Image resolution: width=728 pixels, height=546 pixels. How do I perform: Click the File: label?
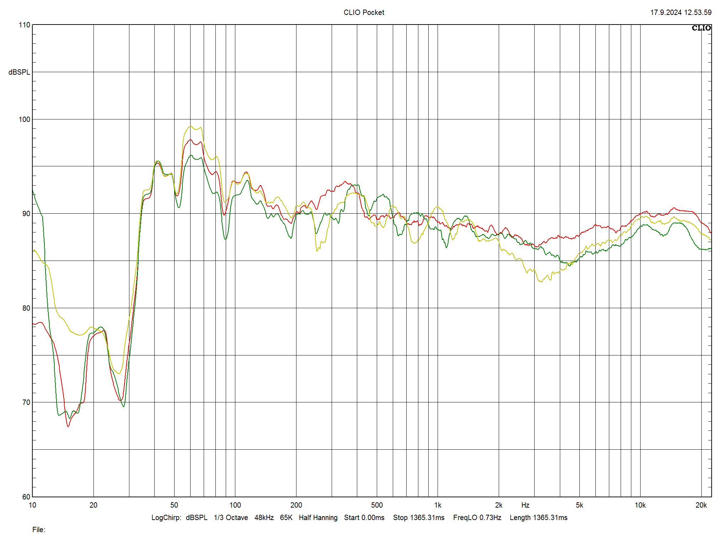pos(39,530)
